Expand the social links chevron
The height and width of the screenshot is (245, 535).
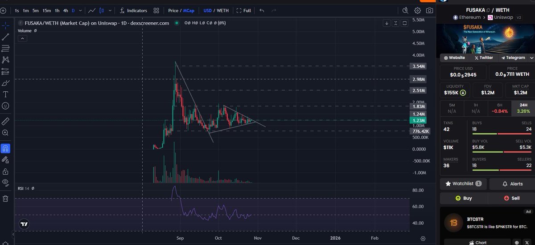[x=531, y=58]
